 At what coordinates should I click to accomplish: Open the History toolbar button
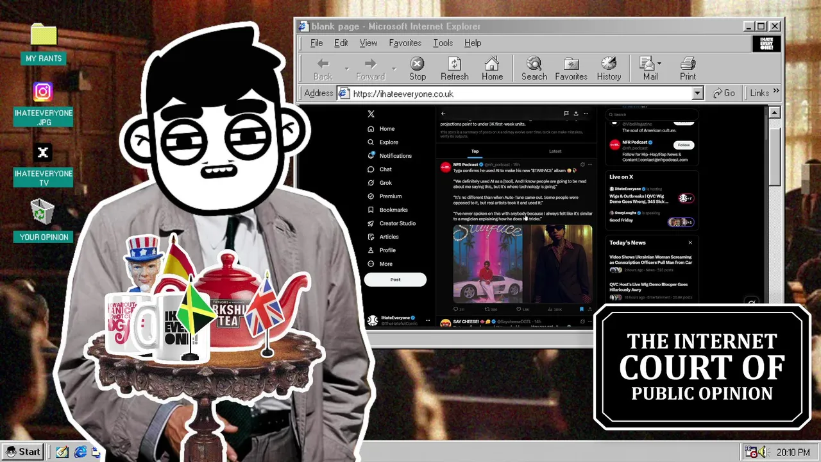(x=609, y=69)
